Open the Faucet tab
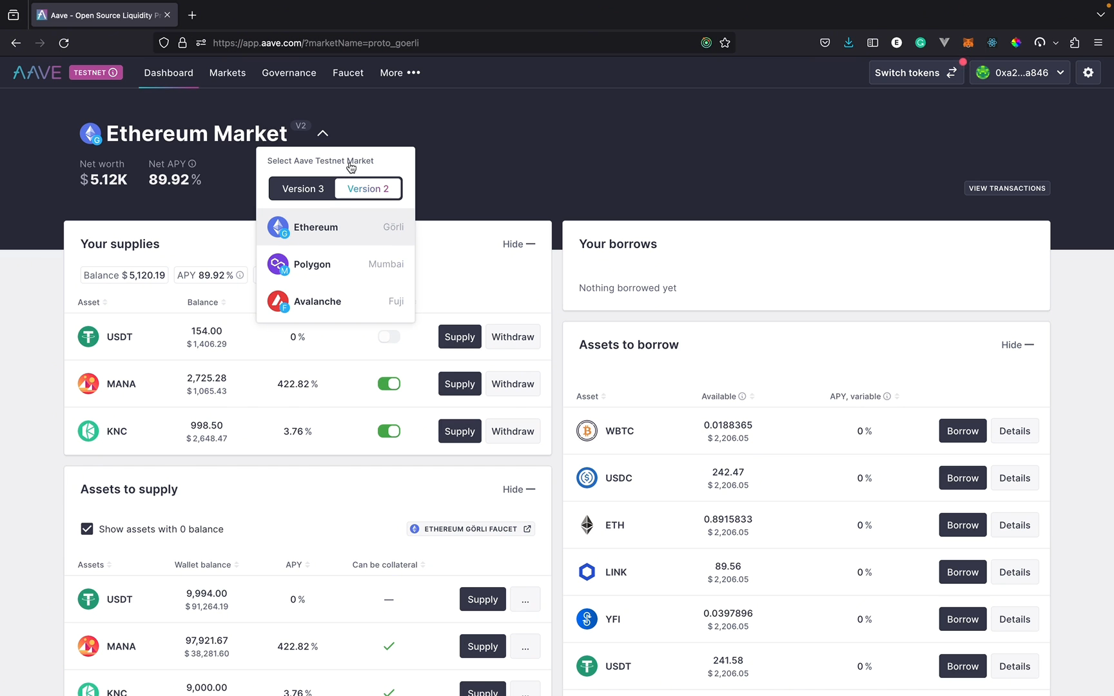This screenshot has height=696, width=1114. tap(348, 73)
